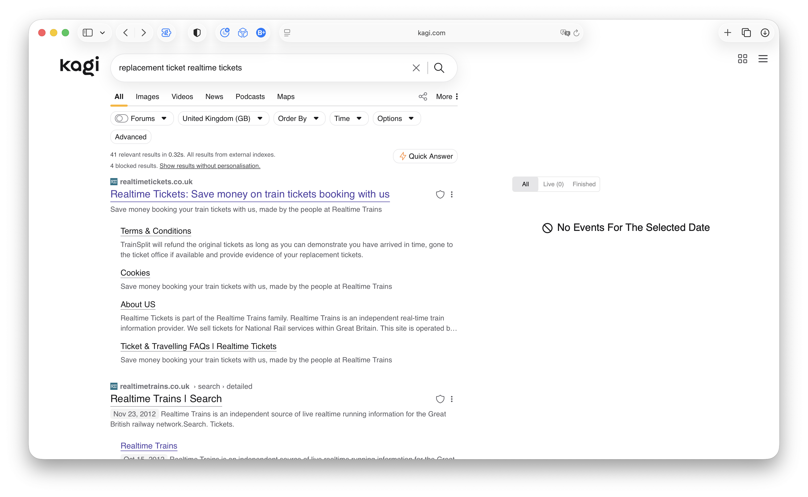This screenshot has width=808, height=497.
Task: Switch to the Maps tab
Action: point(286,96)
